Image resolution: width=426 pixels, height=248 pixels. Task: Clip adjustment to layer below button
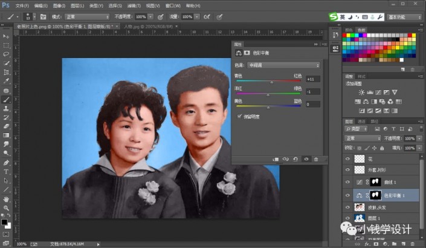click(276, 159)
